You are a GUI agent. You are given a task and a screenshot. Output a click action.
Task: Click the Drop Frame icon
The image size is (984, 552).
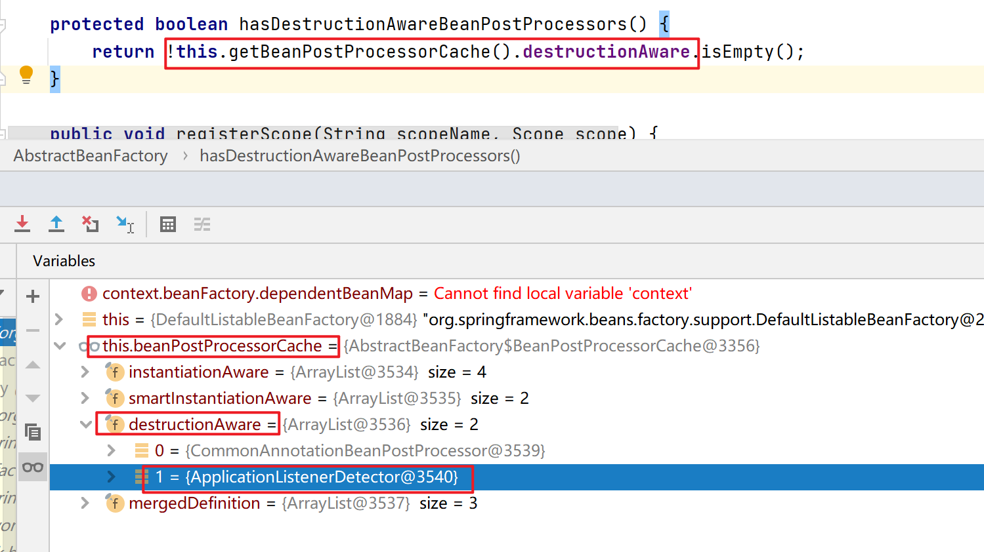[90, 224]
